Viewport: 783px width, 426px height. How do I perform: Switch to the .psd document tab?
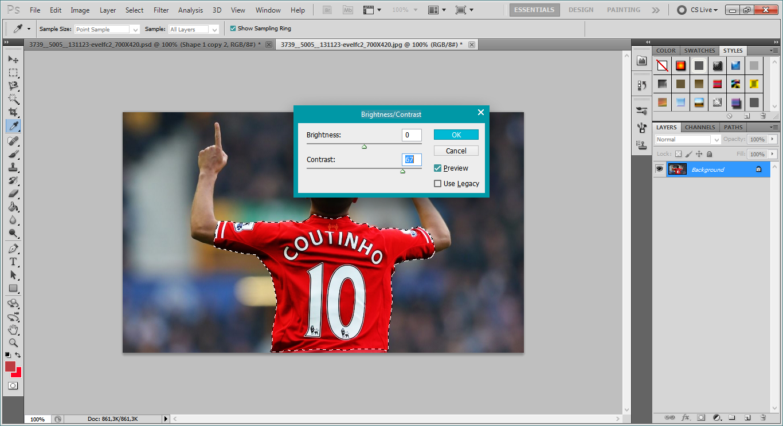pos(150,45)
